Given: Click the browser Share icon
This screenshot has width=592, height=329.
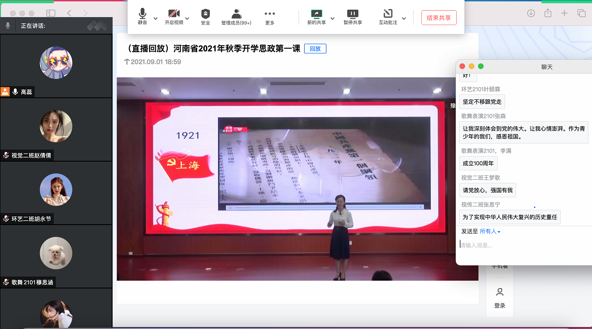Looking at the screenshot, I should [x=547, y=13].
